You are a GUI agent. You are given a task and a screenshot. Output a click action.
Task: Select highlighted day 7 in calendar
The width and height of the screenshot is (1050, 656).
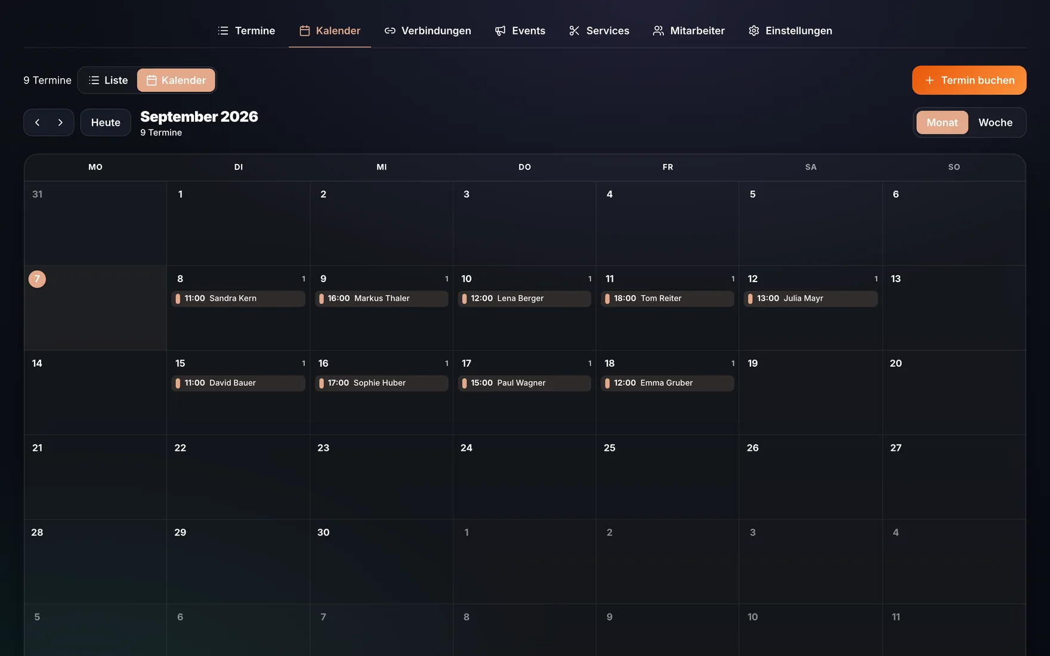tap(37, 279)
